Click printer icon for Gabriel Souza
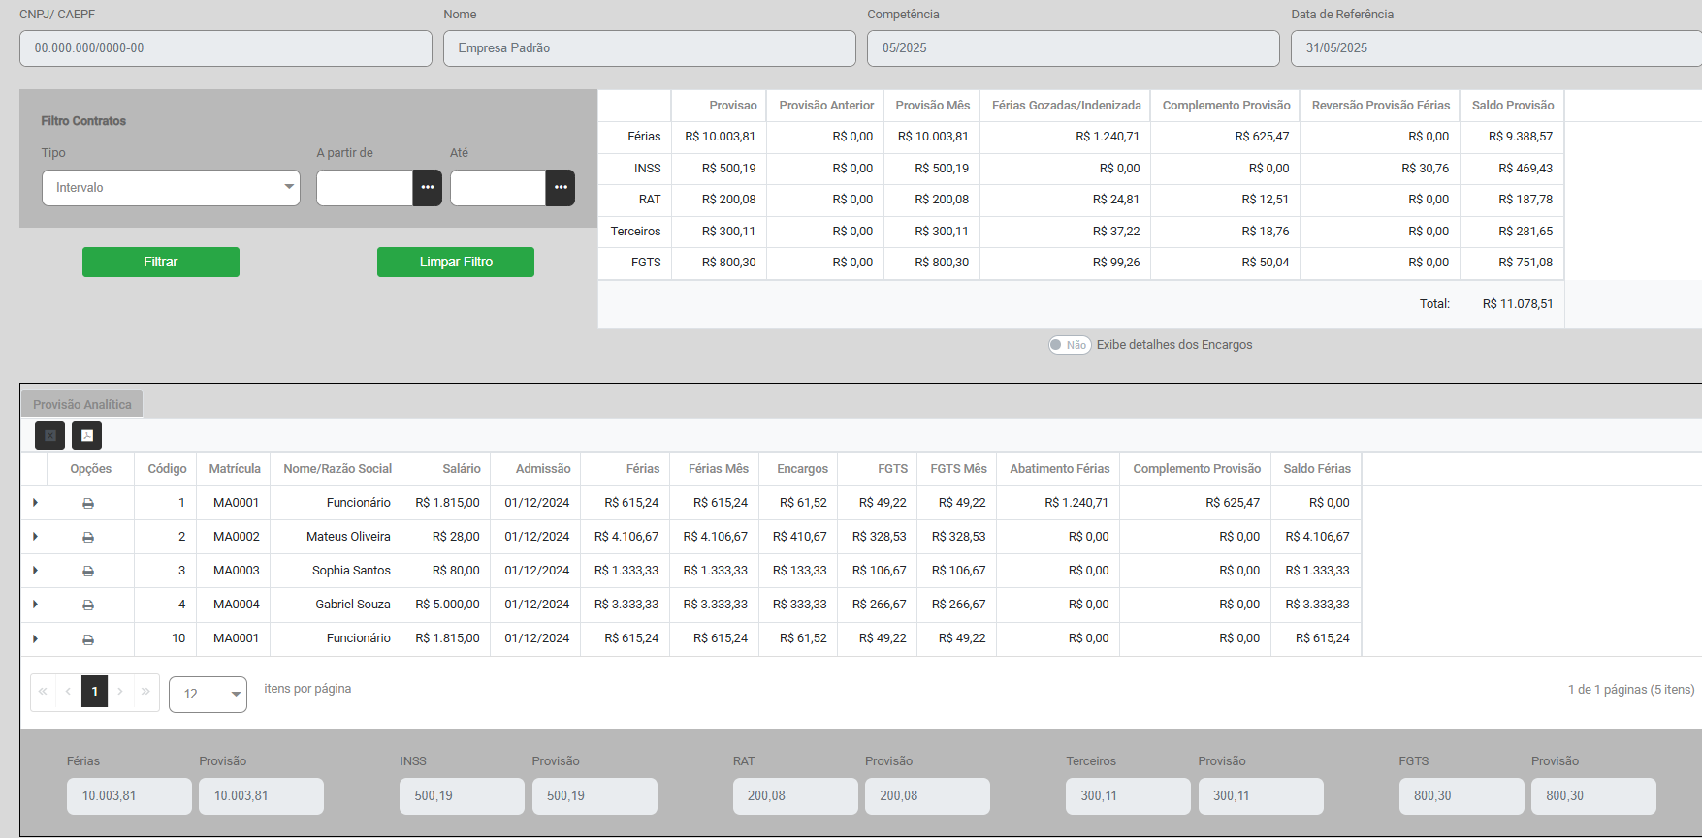This screenshot has width=1702, height=838. (x=88, y=605)
